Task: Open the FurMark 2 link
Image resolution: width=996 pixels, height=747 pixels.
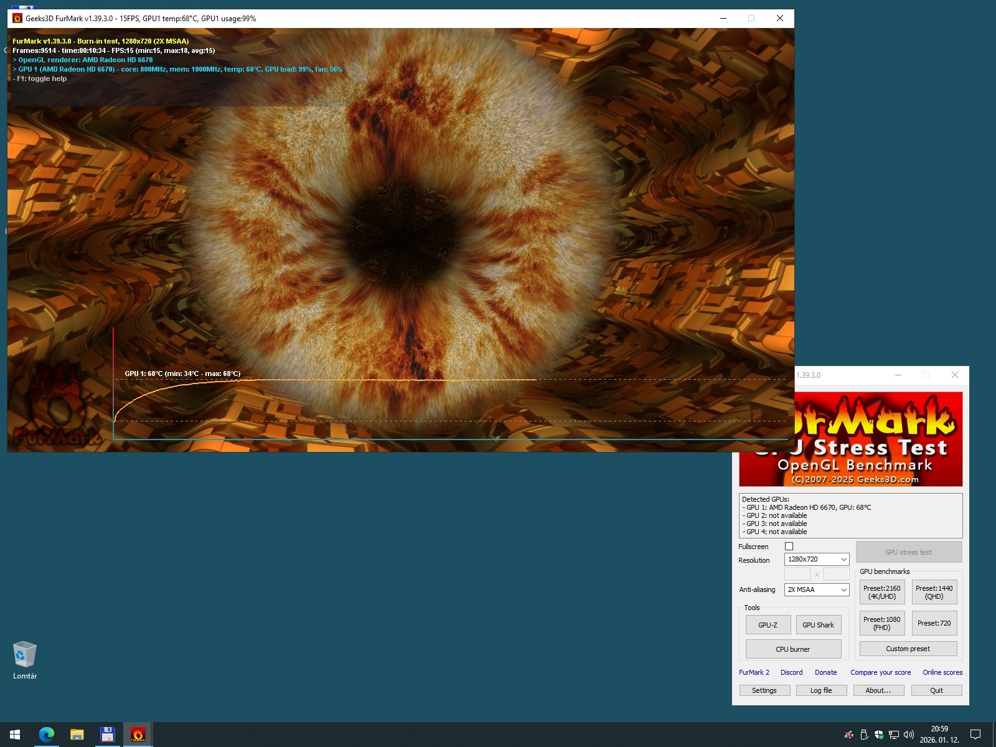Action: click(x=754, y=672)
